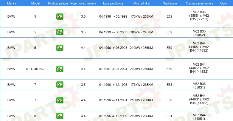Image resolution: width=233 pixels, height=121 pixels.
Task: Select the date range 01.1996 -> 12.1999
Action: [x=113, y=116]
